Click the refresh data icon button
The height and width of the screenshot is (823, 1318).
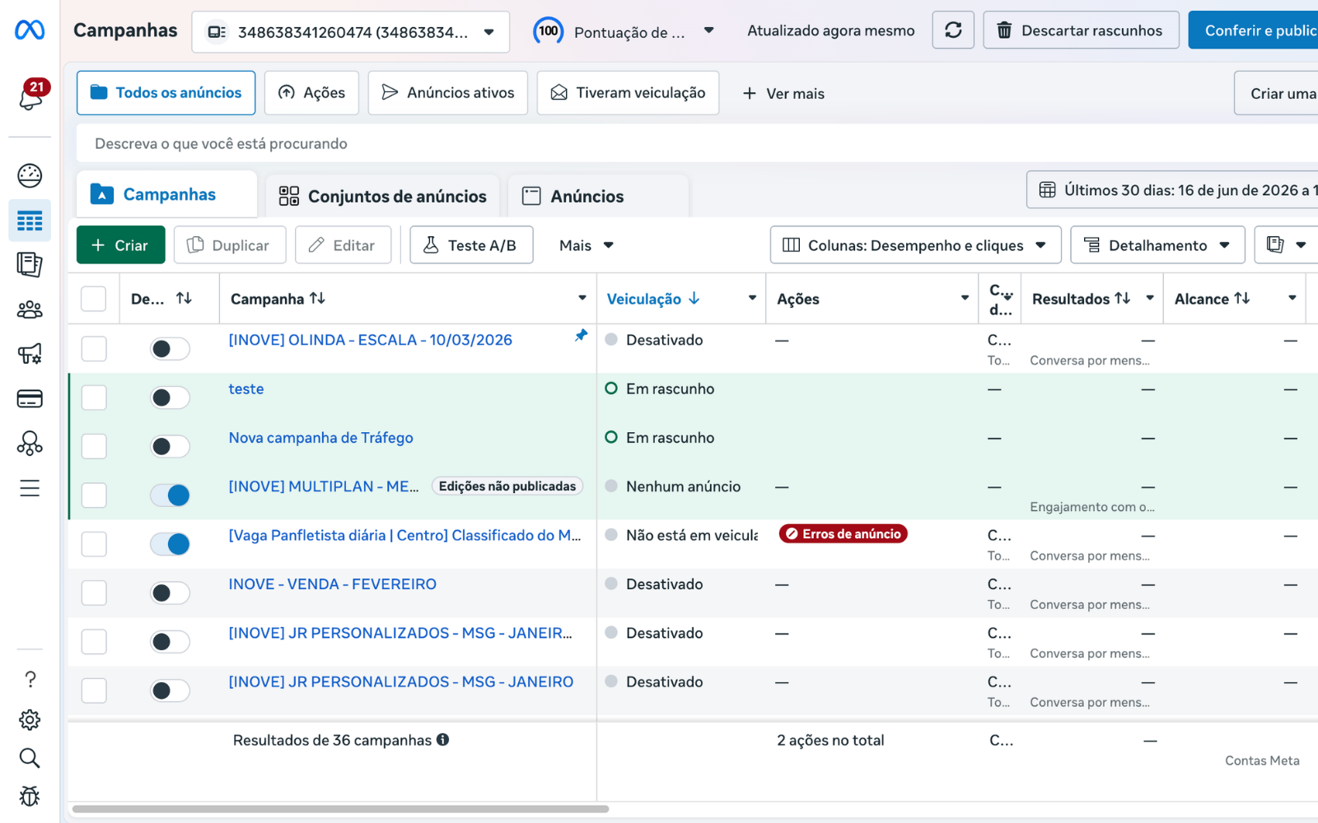[x=953, y=30]
